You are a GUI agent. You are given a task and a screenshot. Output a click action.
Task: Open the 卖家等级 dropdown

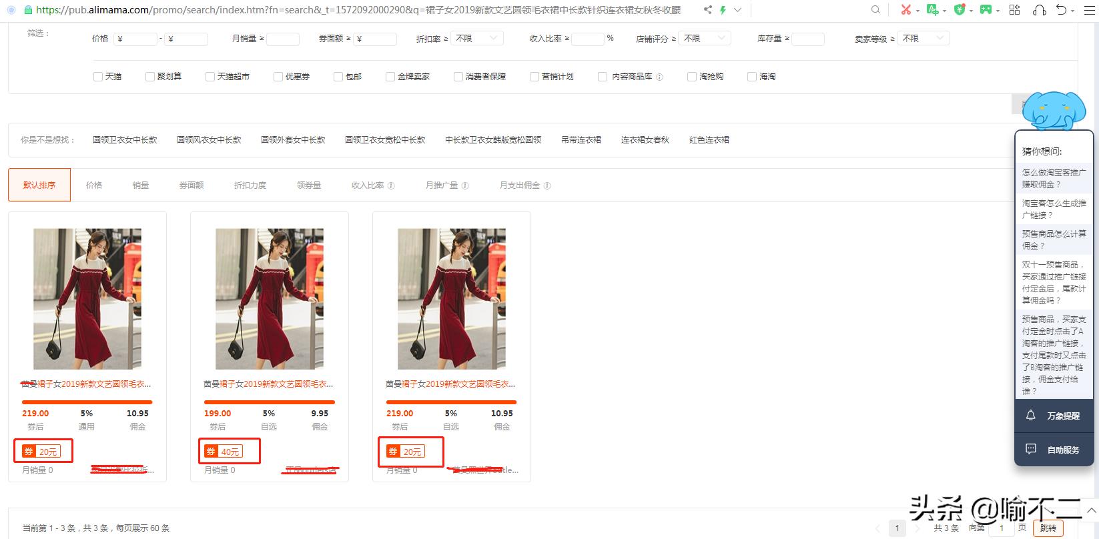(x=924, y=39)
